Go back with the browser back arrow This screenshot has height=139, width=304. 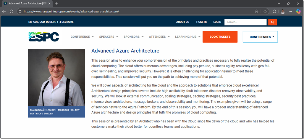(4, 12)
